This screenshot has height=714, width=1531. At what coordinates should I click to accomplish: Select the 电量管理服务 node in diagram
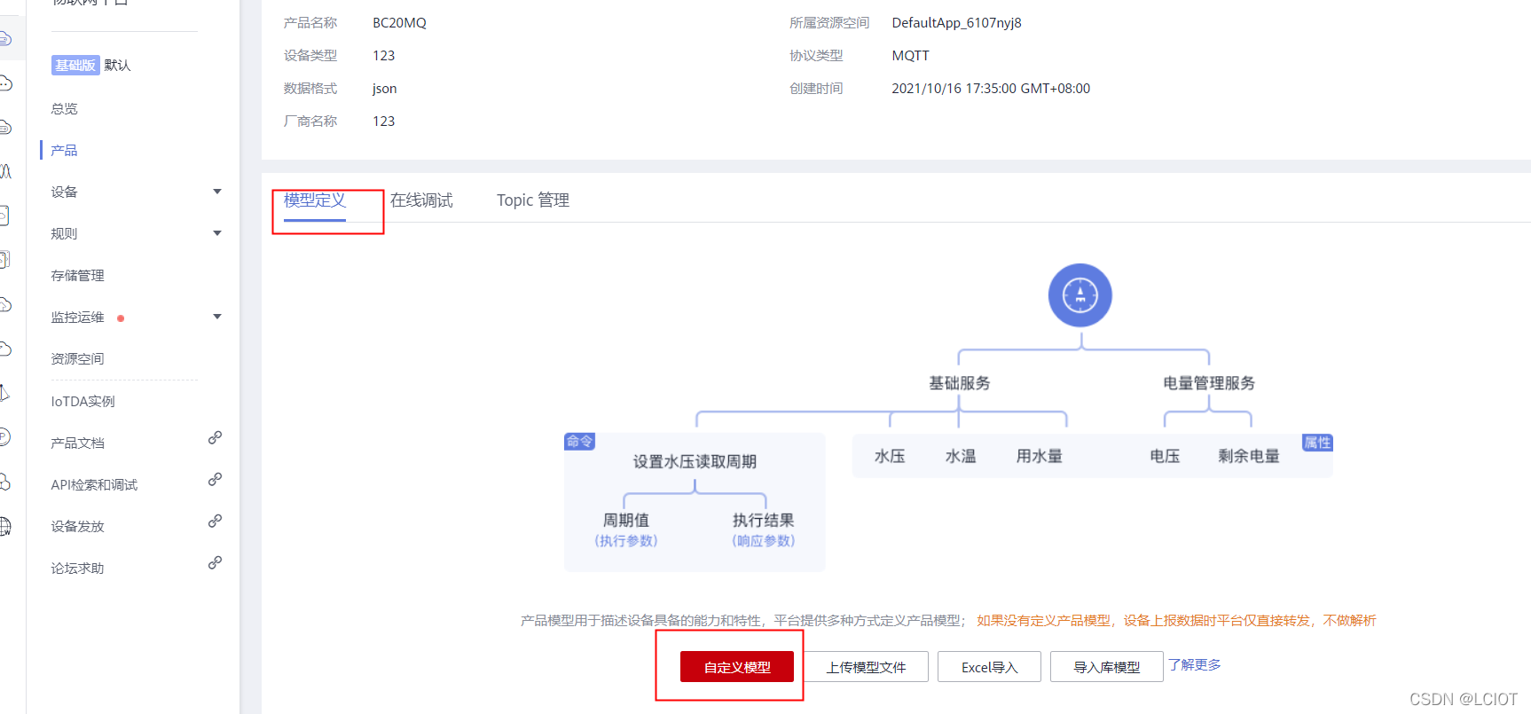1209,383
